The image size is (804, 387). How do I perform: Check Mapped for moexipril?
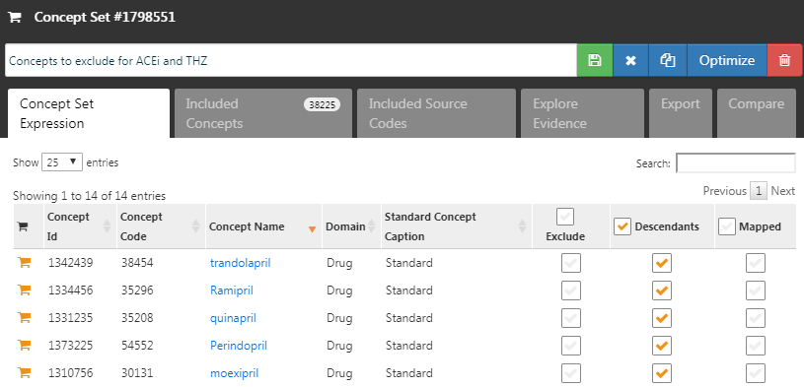[x=756, y=373]
